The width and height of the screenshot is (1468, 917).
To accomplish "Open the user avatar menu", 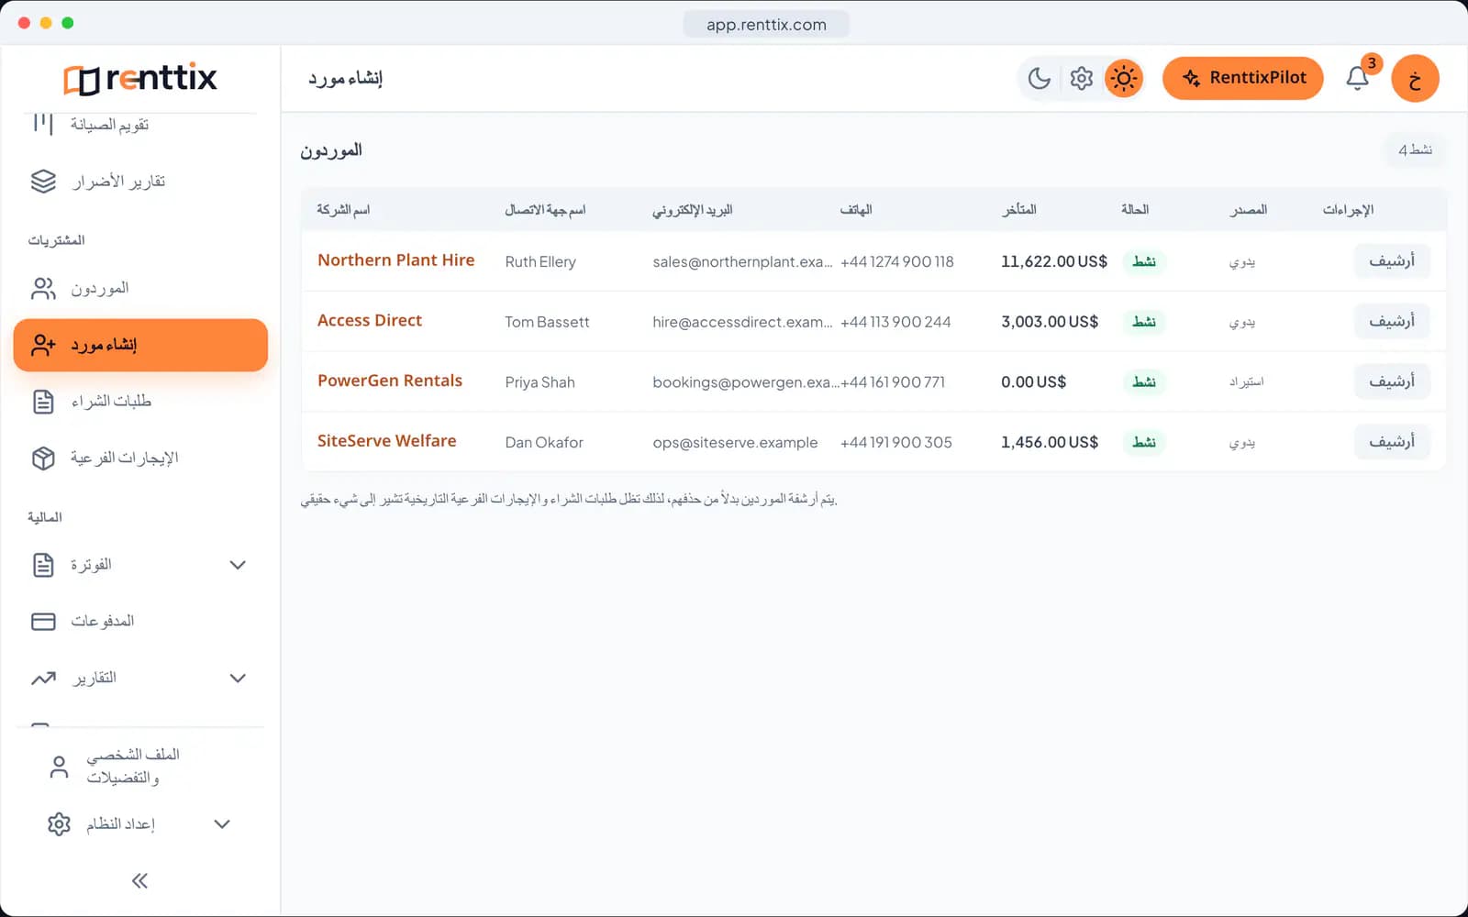I will click(1415, 78).
